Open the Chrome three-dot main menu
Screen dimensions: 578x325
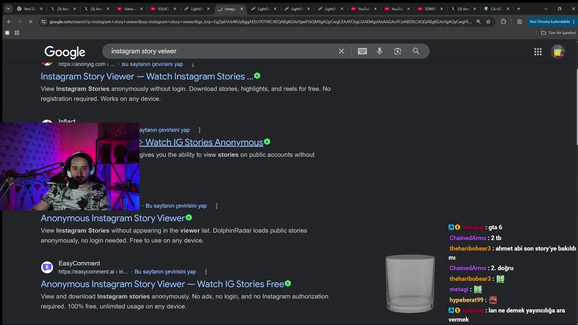(x=573, y=22)
